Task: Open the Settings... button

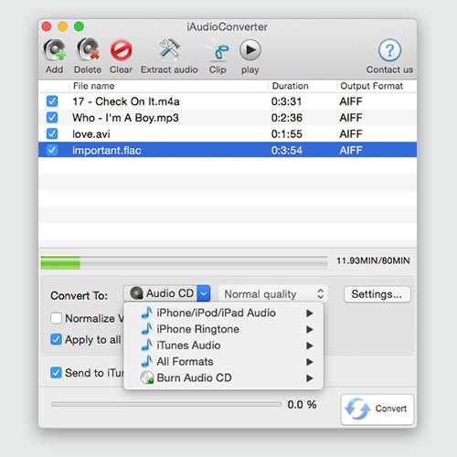Action: coord(377,294)
